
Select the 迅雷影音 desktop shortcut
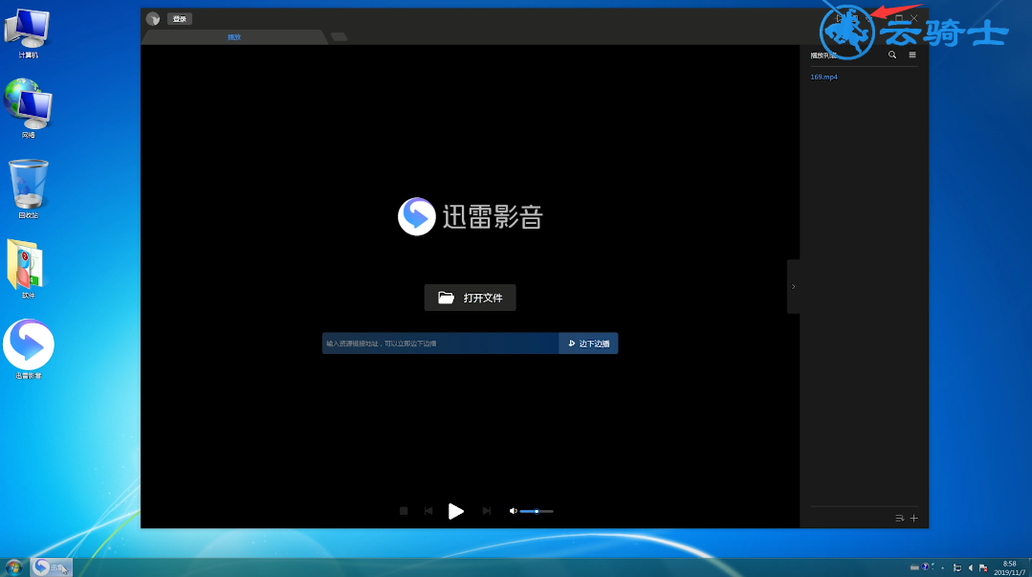(29, 349)
